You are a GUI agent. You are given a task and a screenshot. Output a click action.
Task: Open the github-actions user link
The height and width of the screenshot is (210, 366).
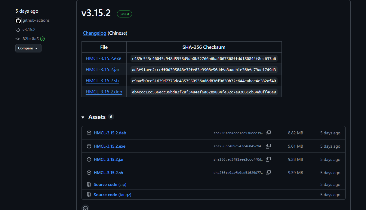pos(36,20)
